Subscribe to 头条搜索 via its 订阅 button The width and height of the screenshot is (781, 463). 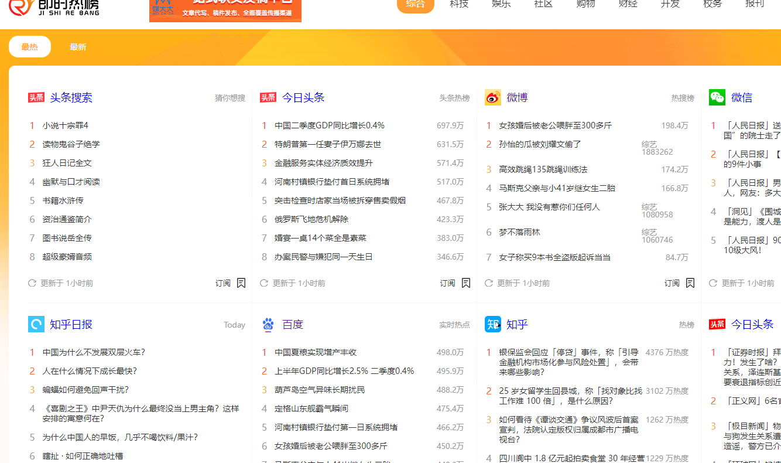pyautogui.click(x=223, y=283)
